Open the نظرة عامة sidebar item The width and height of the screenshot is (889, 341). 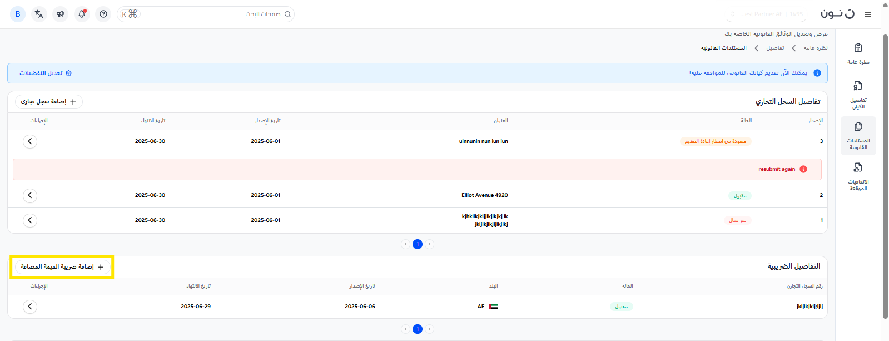pyautogui.click(x=858, y=54)
